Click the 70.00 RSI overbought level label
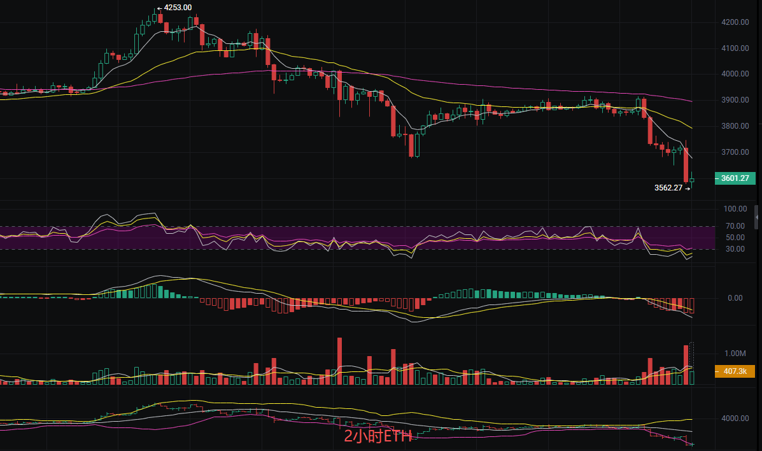The image size is (762, 451). pos(736,226)
